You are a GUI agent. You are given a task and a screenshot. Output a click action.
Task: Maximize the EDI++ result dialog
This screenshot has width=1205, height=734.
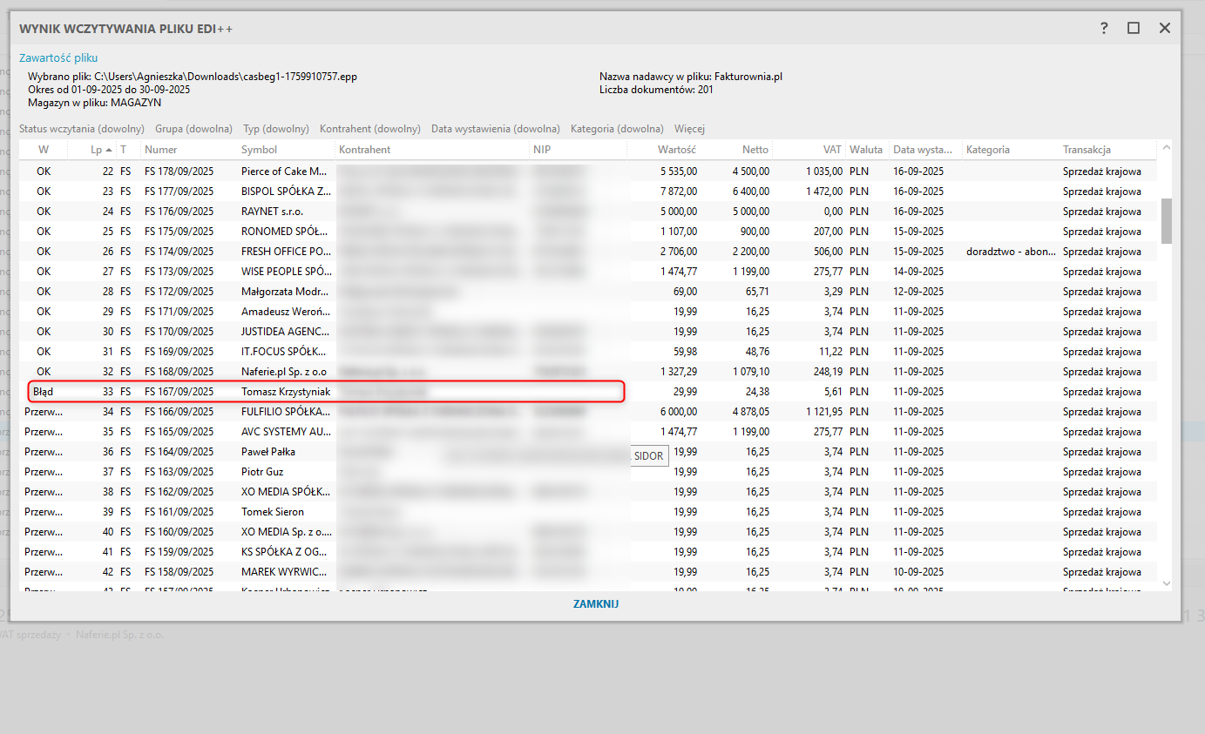(1134, 28)
